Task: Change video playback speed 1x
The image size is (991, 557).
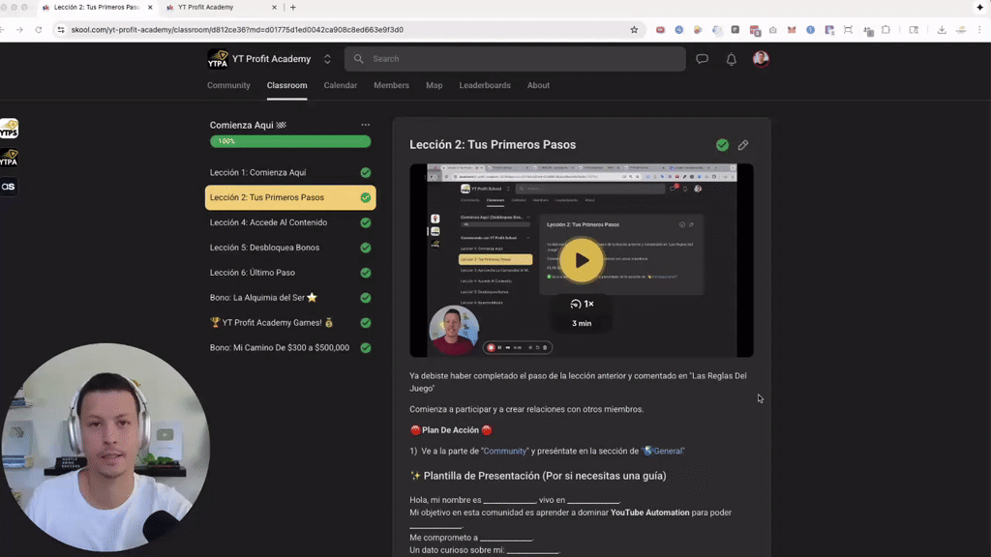Action: tap(582, 304)
